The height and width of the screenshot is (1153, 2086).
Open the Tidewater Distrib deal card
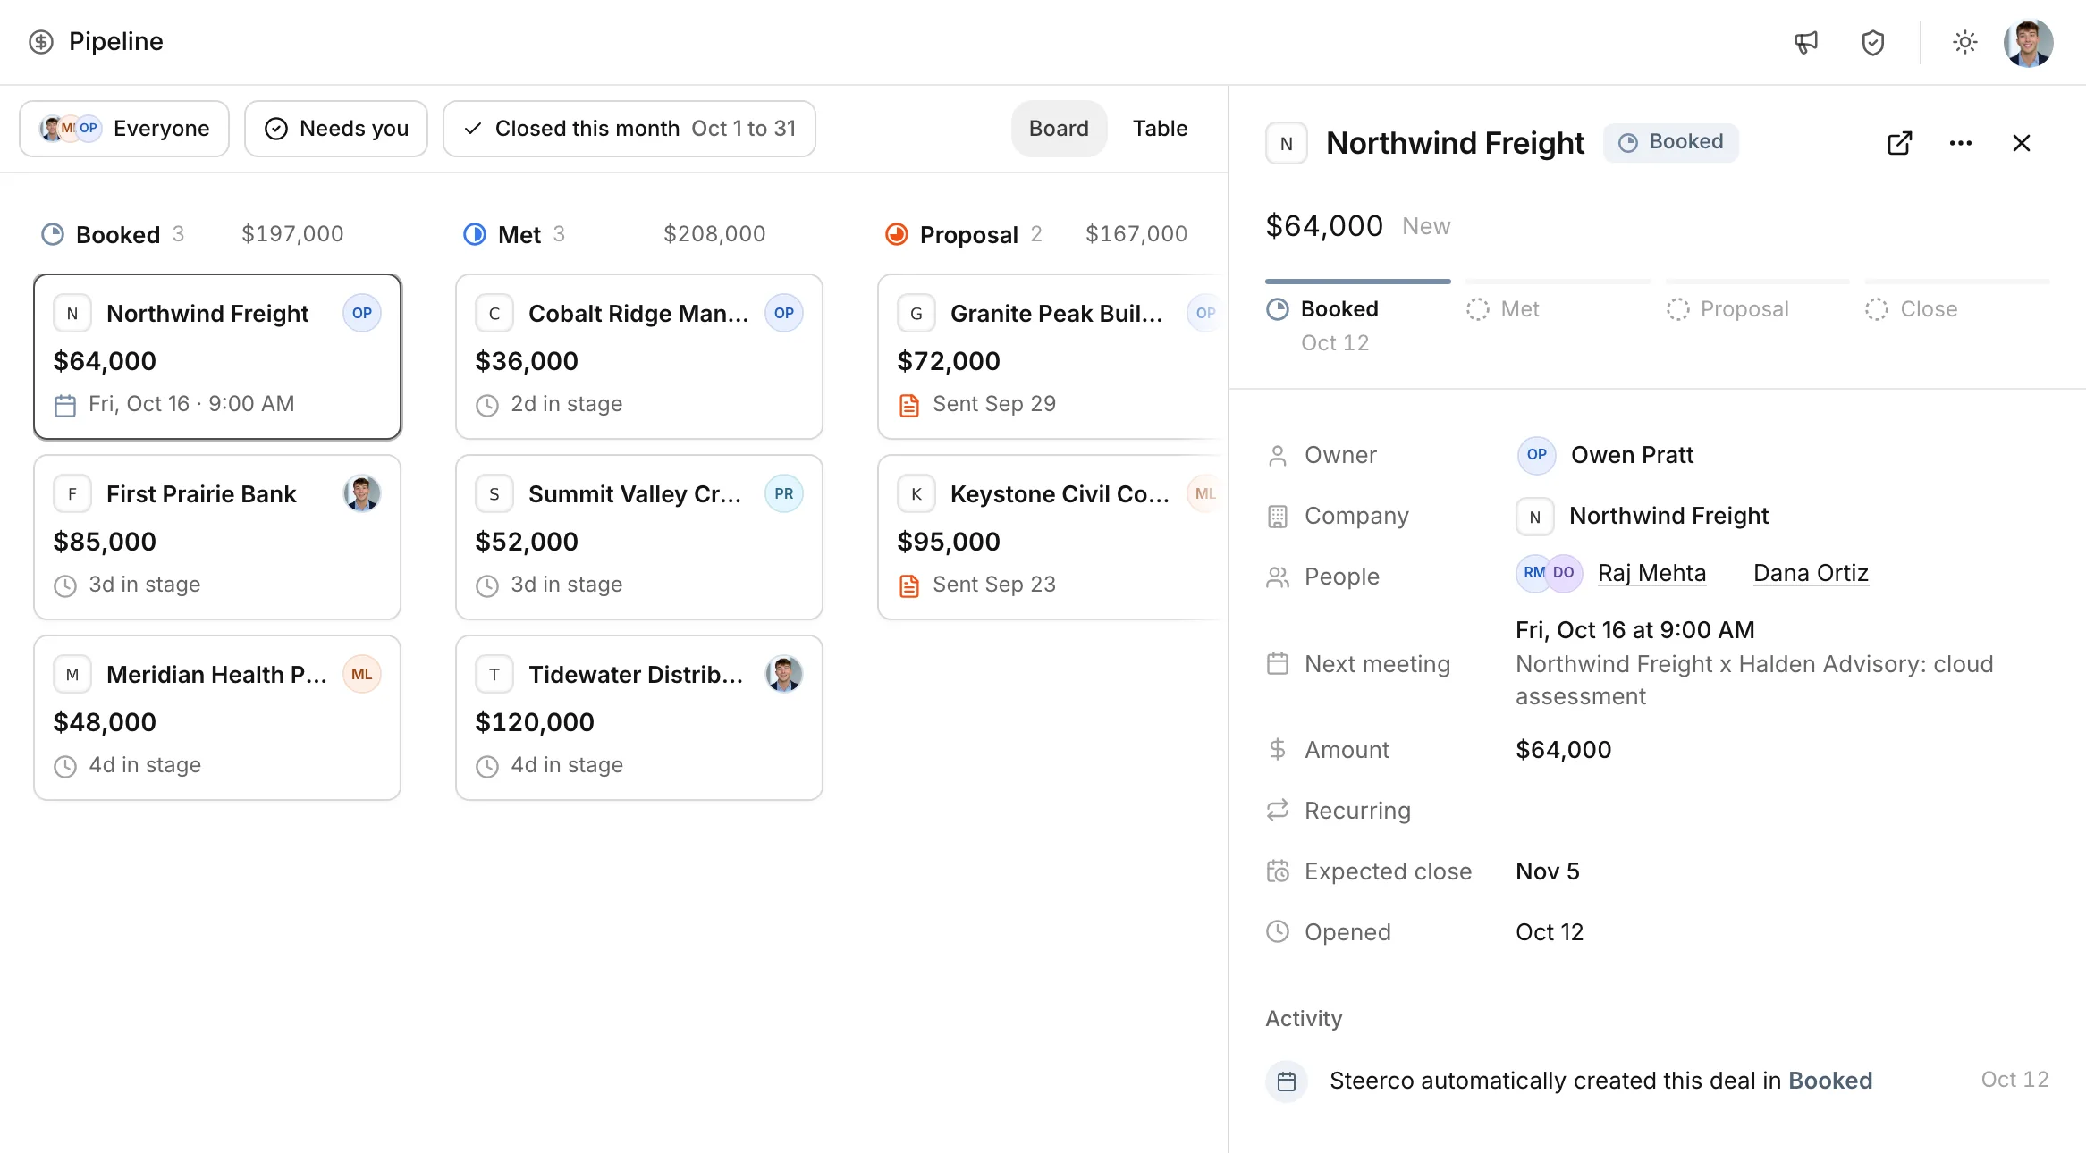[x=639, y=718]
